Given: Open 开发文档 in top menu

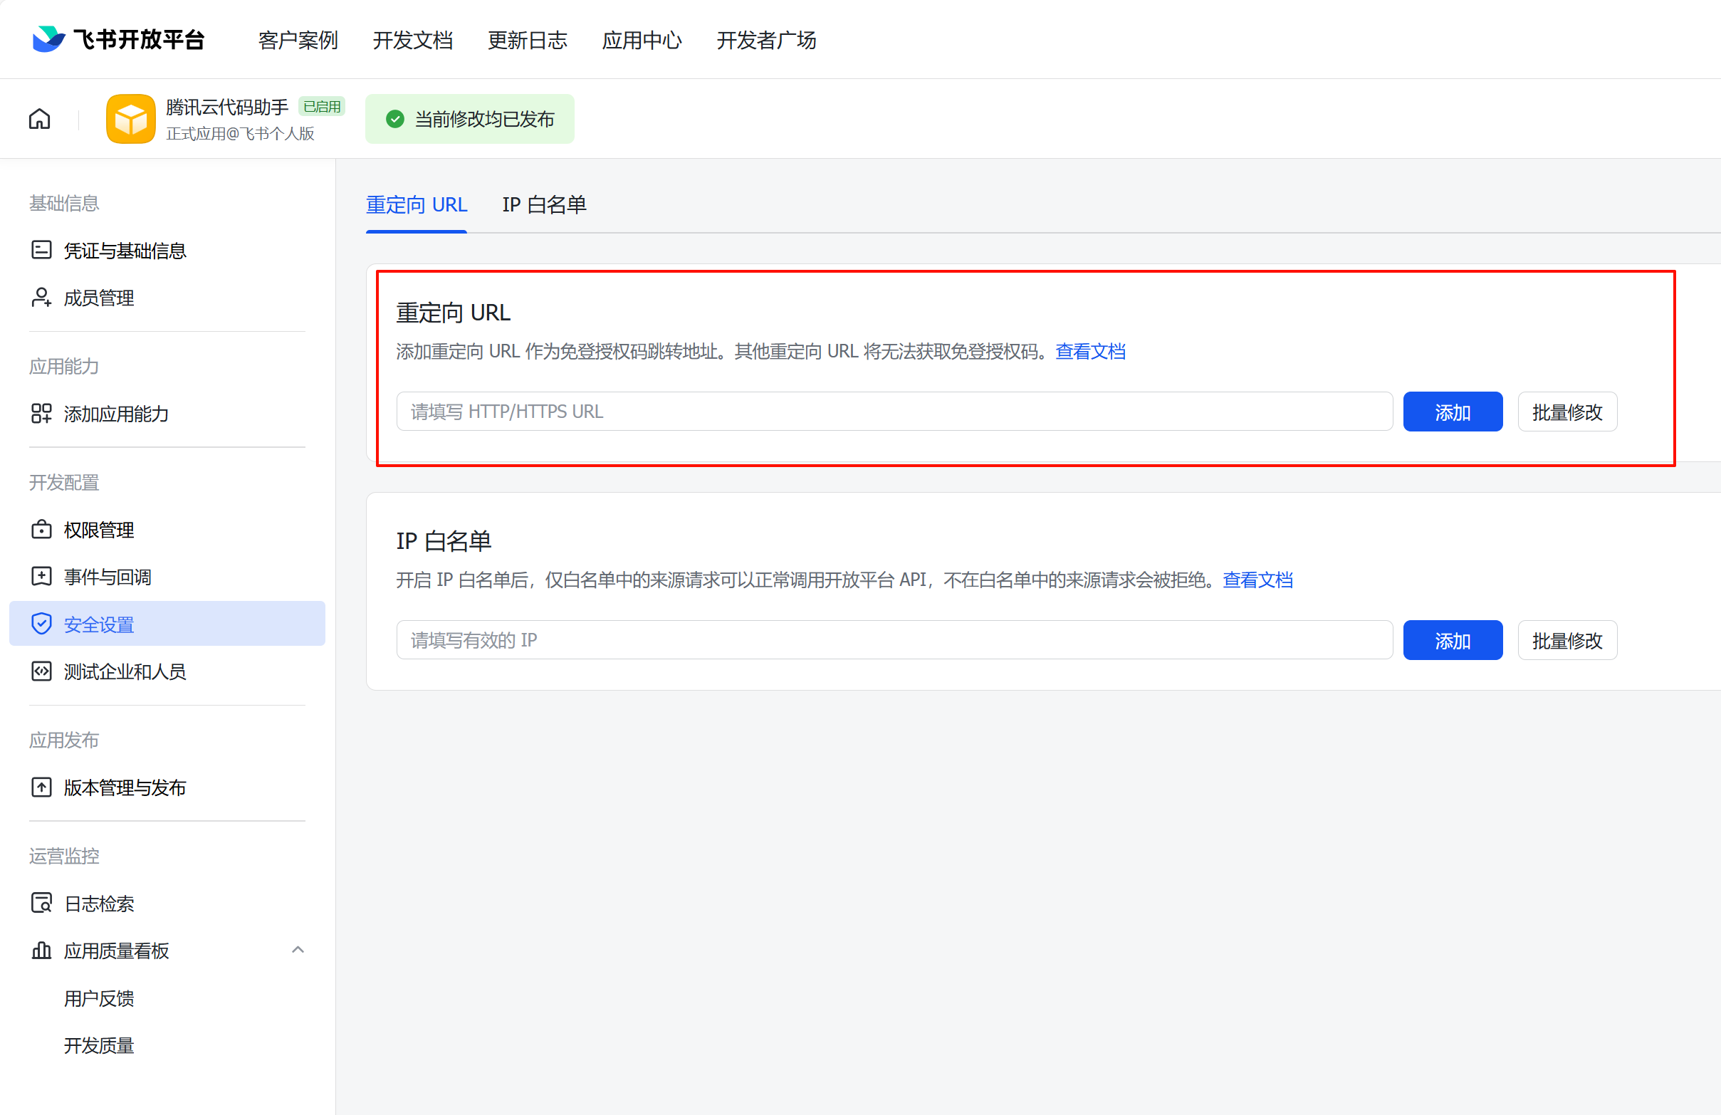Looking at the screenshot, I should pyautogui.click(x=412, y=40).
